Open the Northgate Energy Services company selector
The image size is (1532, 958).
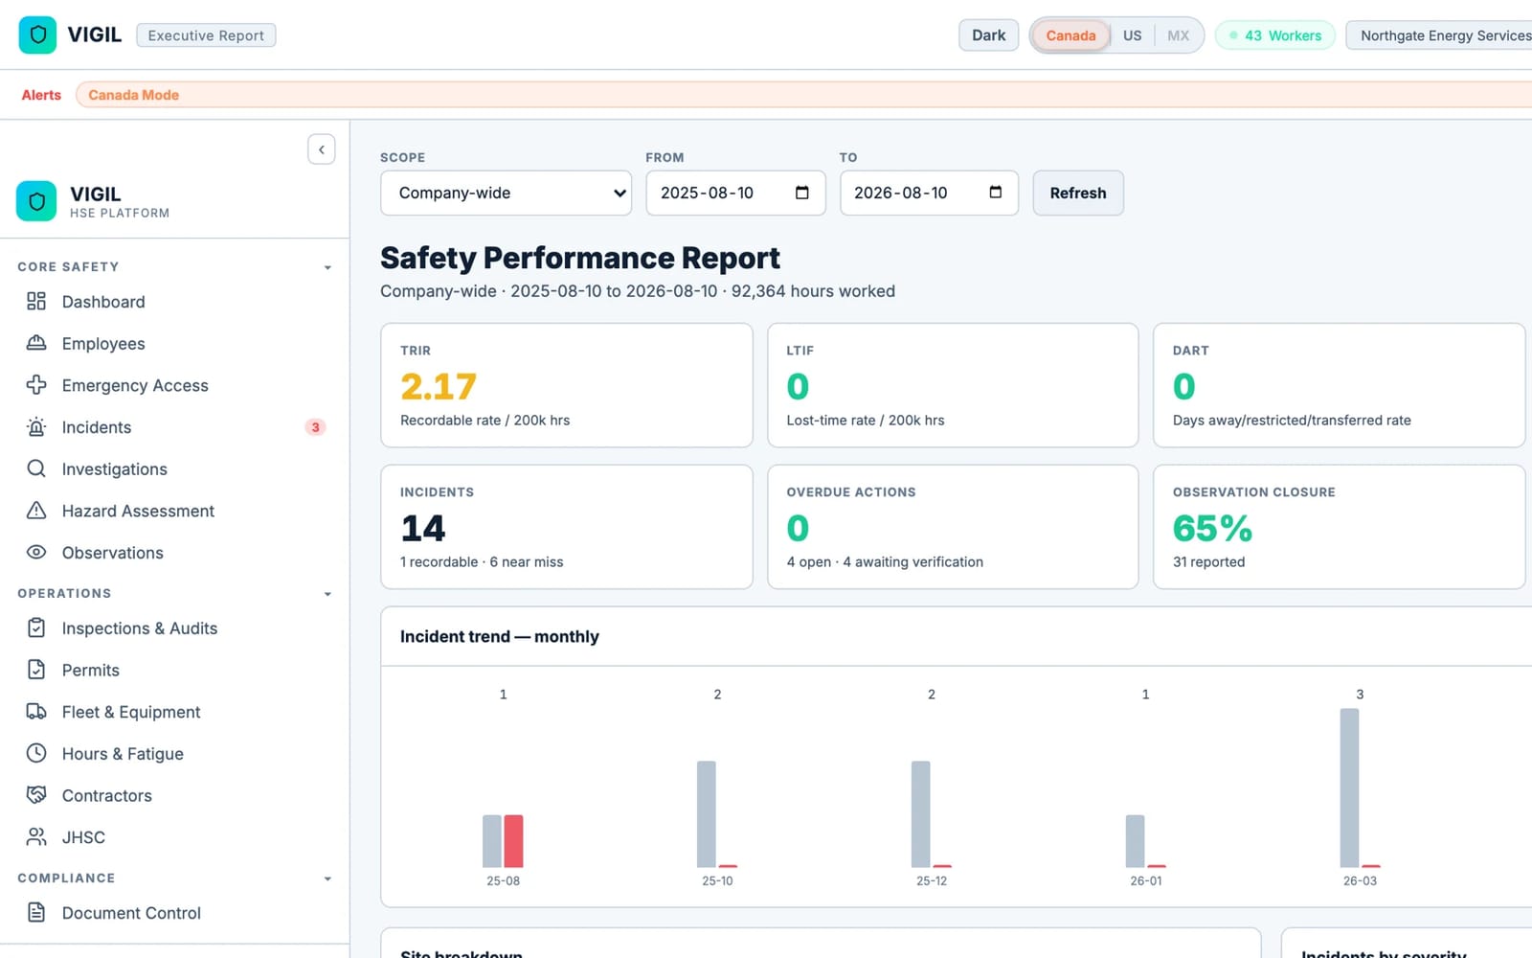(1439, 35)
